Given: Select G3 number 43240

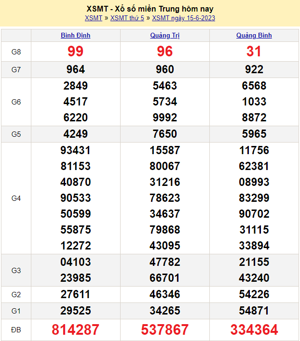Looking at the screenshot, I should click(254, 278).
